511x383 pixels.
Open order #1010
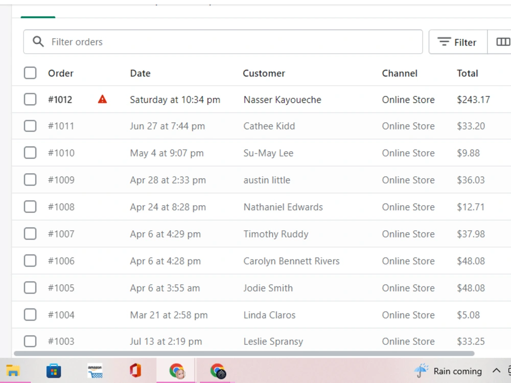(61, 153)
